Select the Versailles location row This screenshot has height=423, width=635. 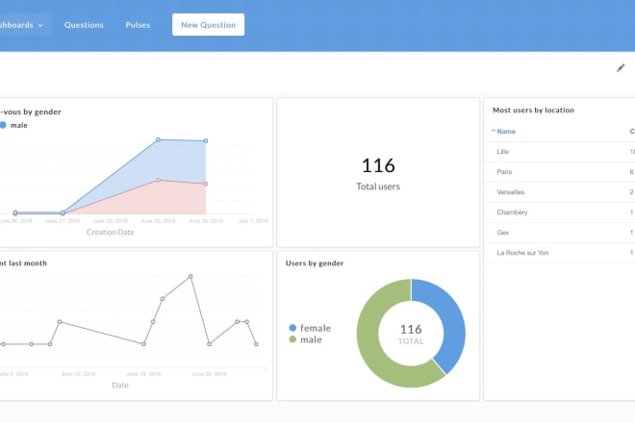coord(559,192)
